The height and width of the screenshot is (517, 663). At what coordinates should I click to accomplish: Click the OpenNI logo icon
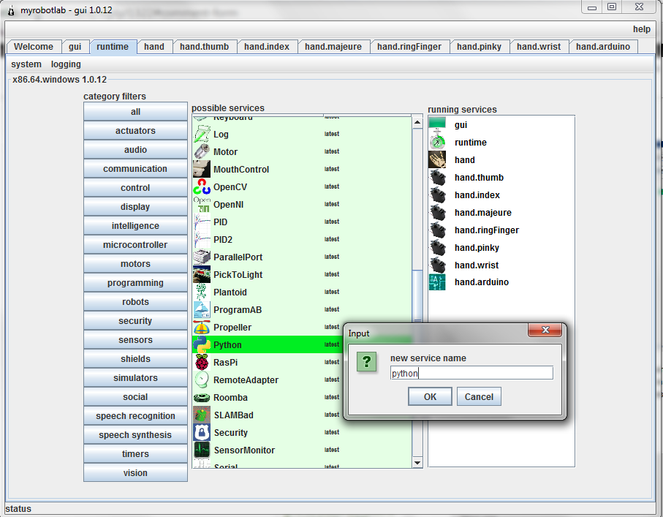point(202,204)
